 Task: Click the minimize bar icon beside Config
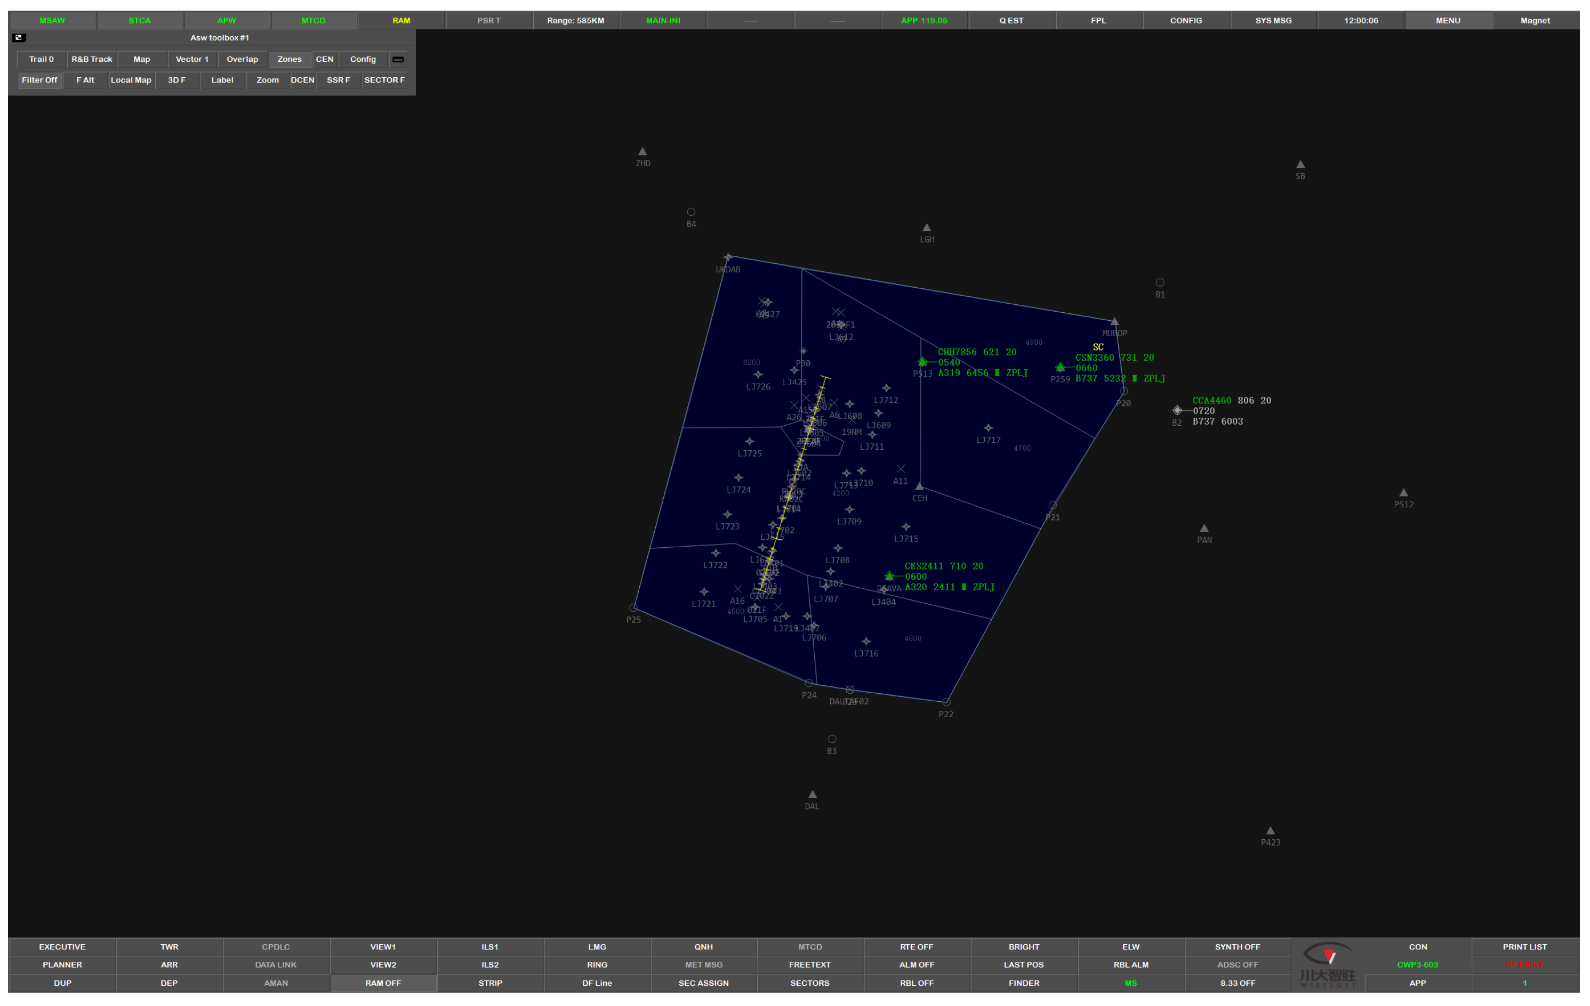point(398,59)
